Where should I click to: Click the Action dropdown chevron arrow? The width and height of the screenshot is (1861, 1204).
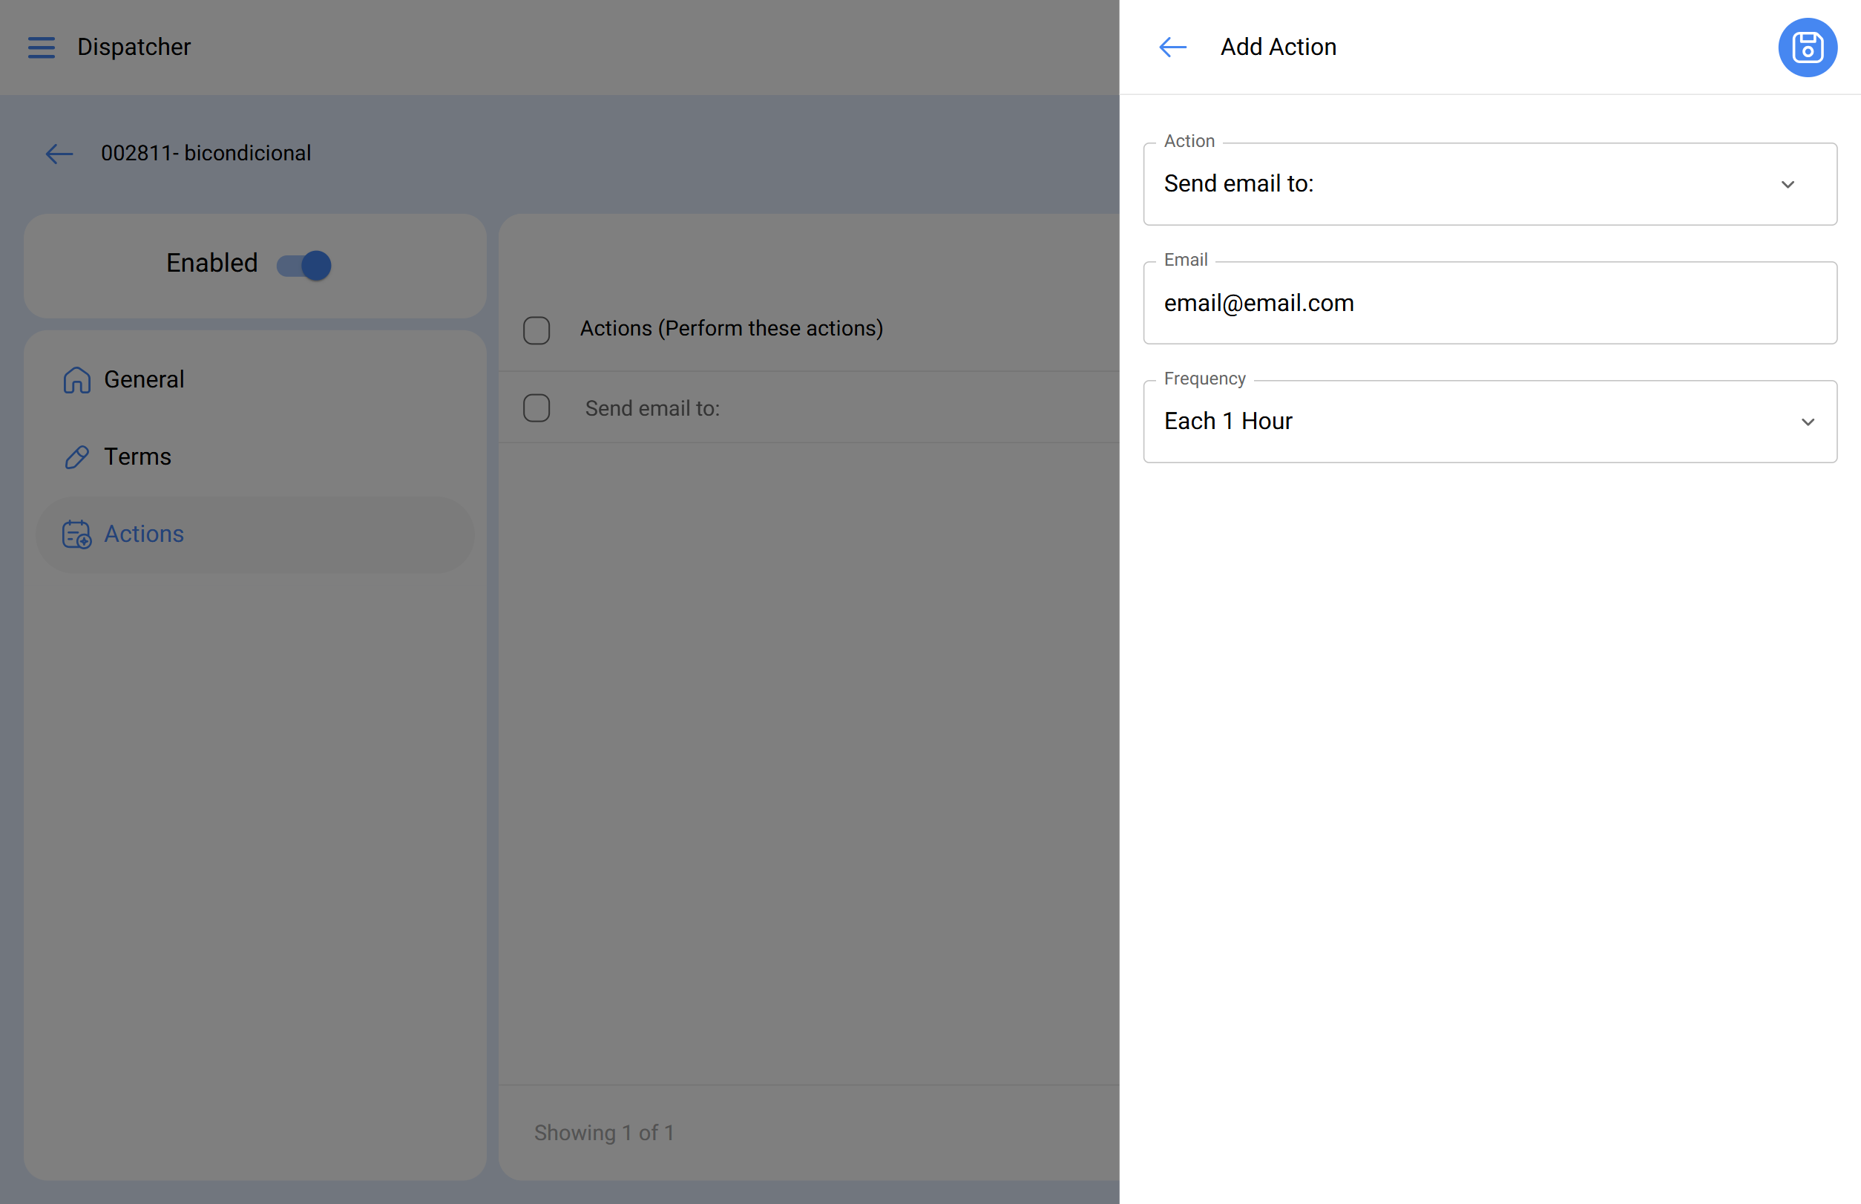pos(1787,185)
